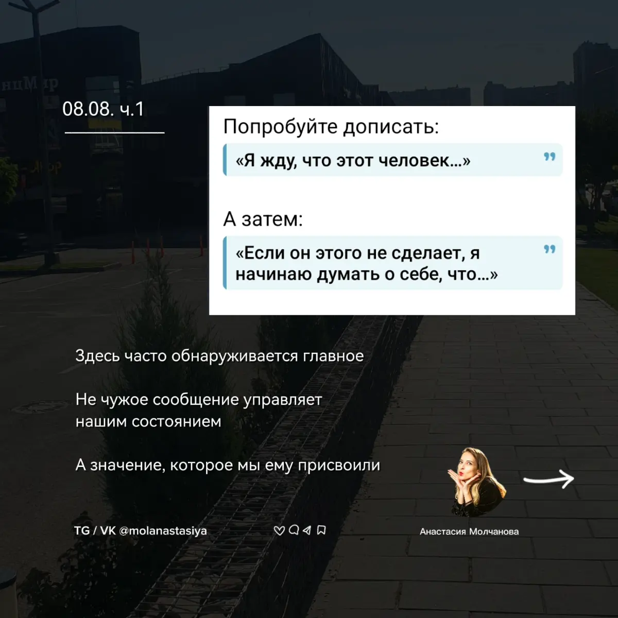This screenshot has height=618, width=618.
Task: Click the quote «Я жду, что этот человек…»
Action: 353,161
